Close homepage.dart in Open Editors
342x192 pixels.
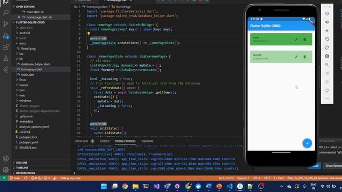[19, 17]
